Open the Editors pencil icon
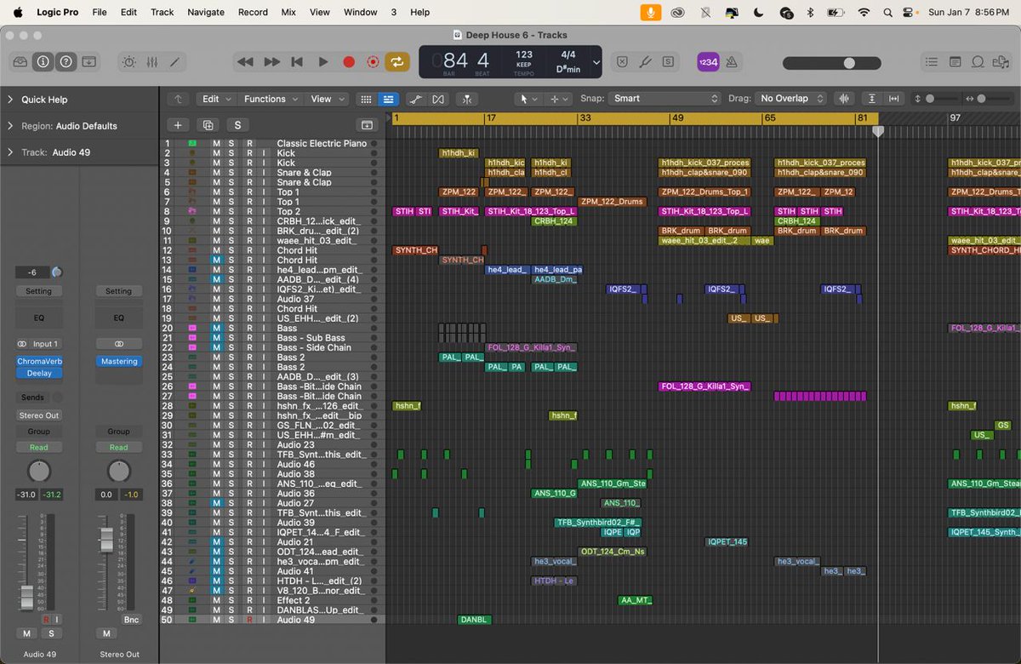The width and height of the screenshot is (1021, 664). [x=175, y=62]
